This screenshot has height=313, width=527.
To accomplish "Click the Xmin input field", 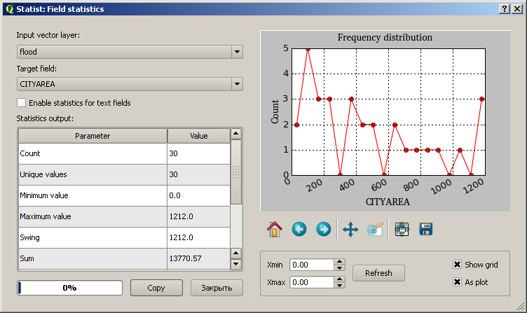I will (x=312, y=265).
